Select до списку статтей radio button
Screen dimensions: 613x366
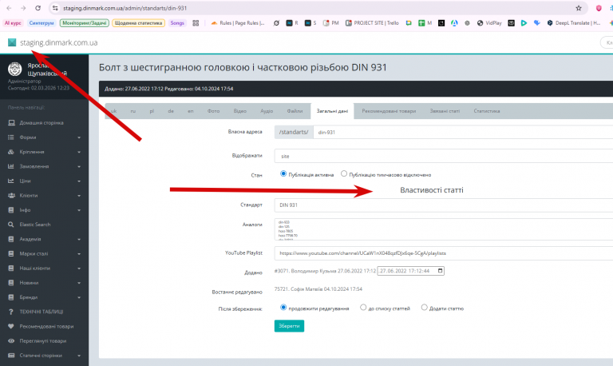pos(363,308)
